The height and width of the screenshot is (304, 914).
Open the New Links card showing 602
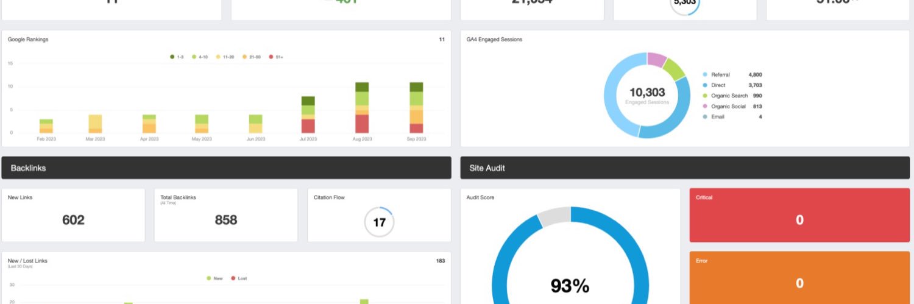(73, 215)
